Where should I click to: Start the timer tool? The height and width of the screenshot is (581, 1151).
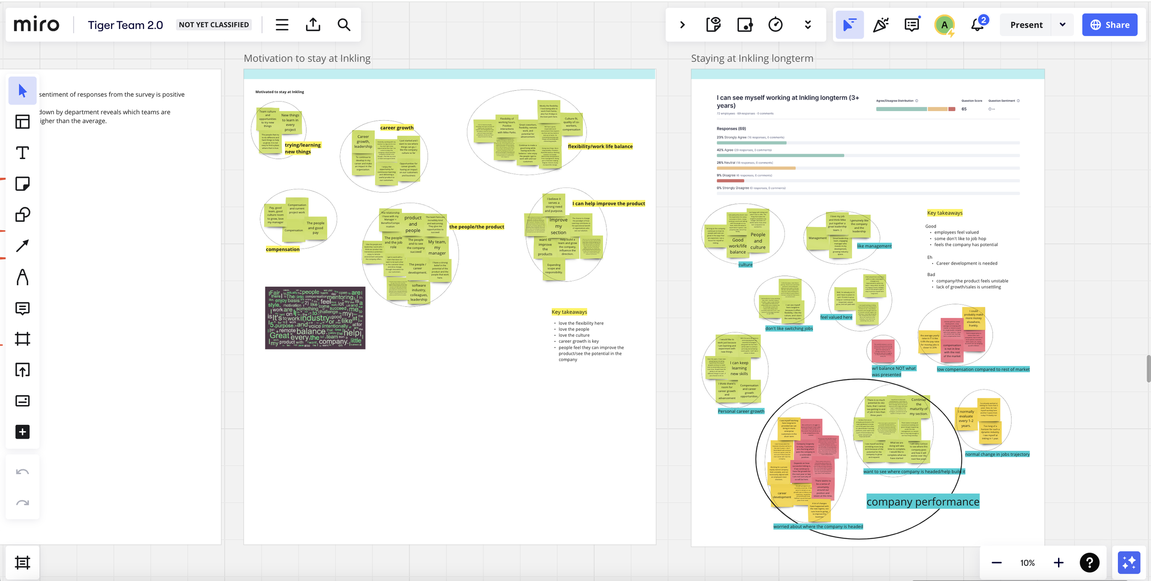point(775,25)
